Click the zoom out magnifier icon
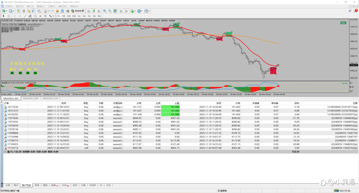Image resolution: width=359 pixels, height=193 pixels. click(x=110, y=11)
